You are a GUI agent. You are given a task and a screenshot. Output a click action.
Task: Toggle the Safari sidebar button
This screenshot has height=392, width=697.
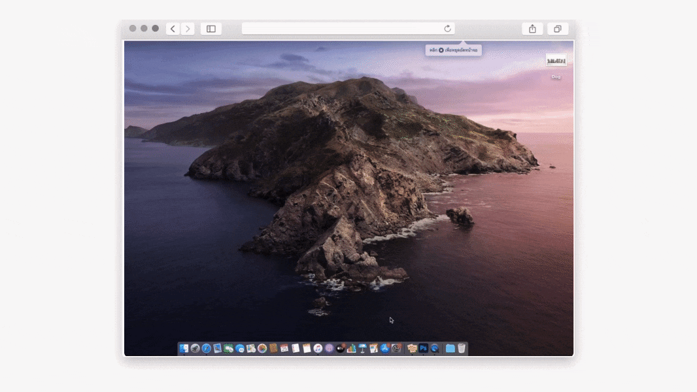211,29
